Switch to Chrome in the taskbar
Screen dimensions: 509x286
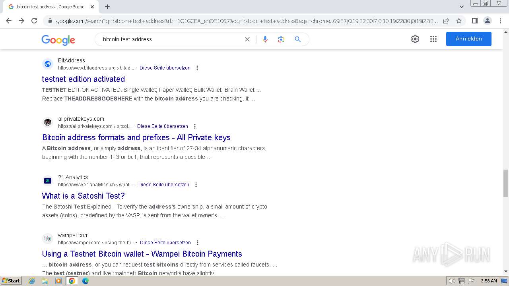coord(72,281)
